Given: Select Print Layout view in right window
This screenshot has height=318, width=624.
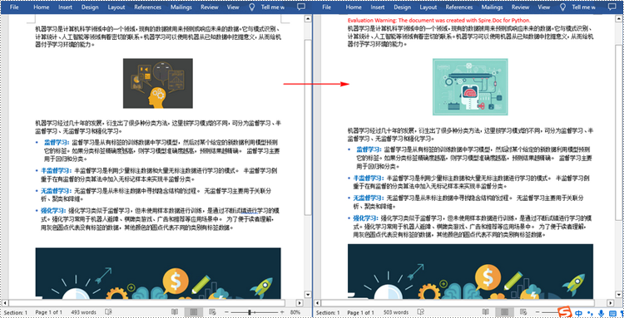Looking at the screenshot, I should pyautogui.click(x=504, y=312).
